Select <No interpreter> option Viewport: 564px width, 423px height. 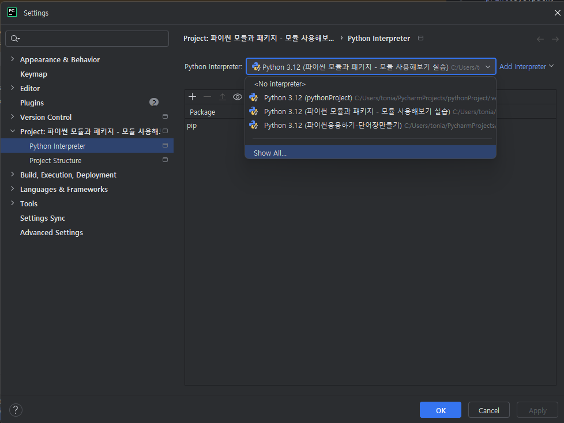tap(370, 84)
